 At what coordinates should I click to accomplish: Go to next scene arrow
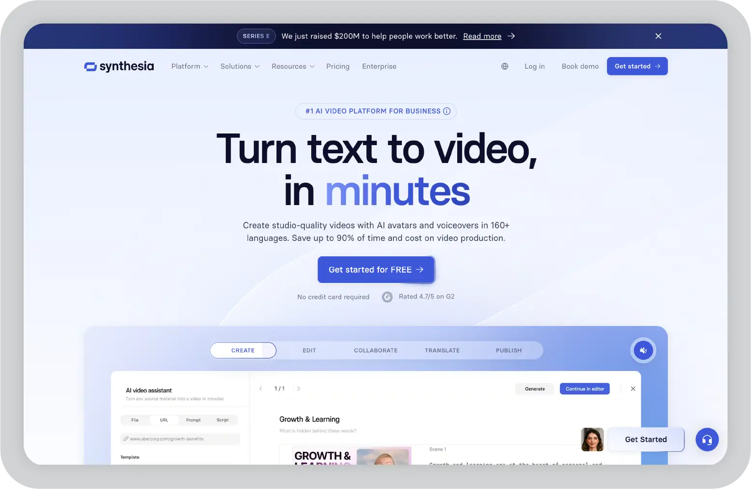tap(299, 388)
